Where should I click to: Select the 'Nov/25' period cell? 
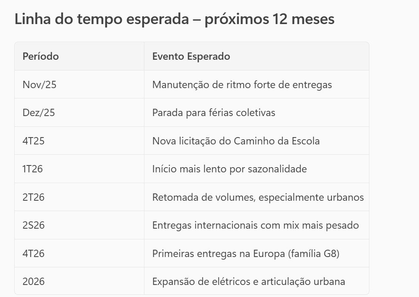[x=39, y=85]
